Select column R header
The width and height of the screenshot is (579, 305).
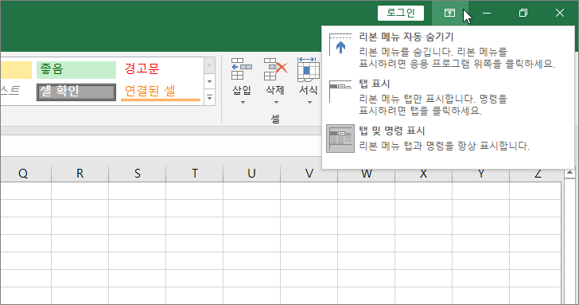pyautogui.click(x=80, y=174)
